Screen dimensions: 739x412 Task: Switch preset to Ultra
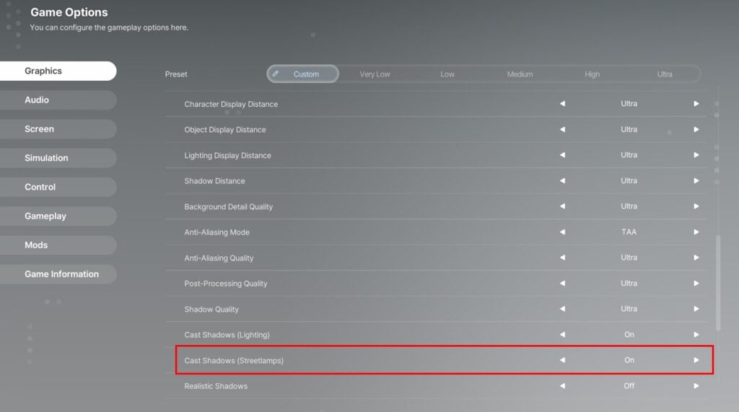click(x=665, y=74)
